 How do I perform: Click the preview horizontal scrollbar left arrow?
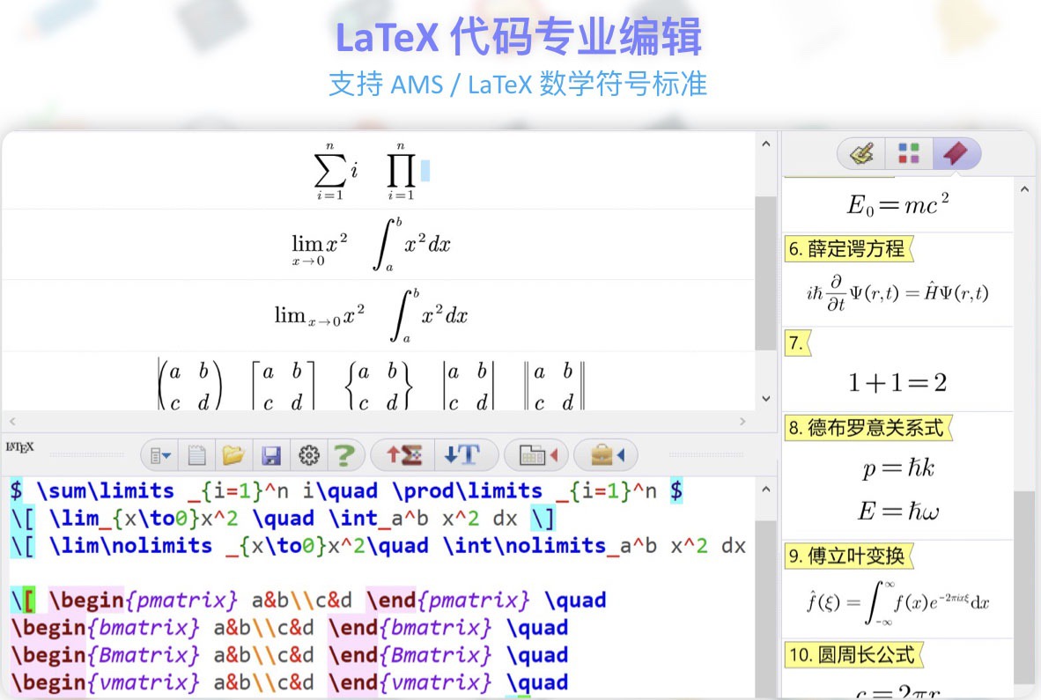coord(12,422)
